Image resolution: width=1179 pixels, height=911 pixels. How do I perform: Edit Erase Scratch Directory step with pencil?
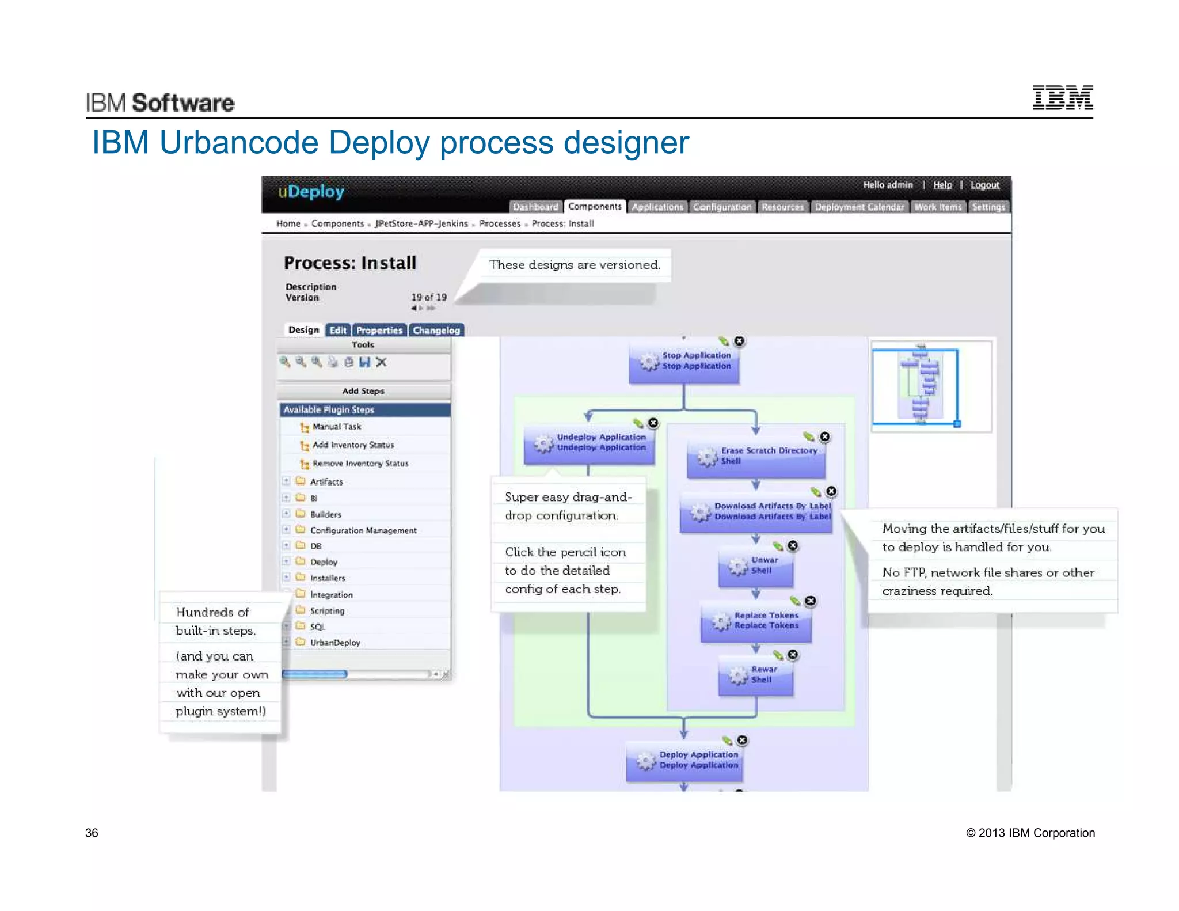(x=809, y=437)
